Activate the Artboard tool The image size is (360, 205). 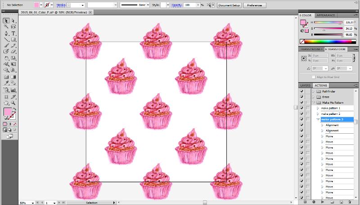pyautogui.click(x=6, y=97)
